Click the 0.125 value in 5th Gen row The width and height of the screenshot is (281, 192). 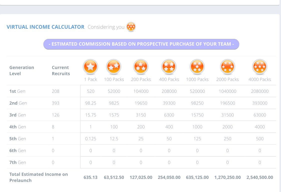[x=91, y=139]
